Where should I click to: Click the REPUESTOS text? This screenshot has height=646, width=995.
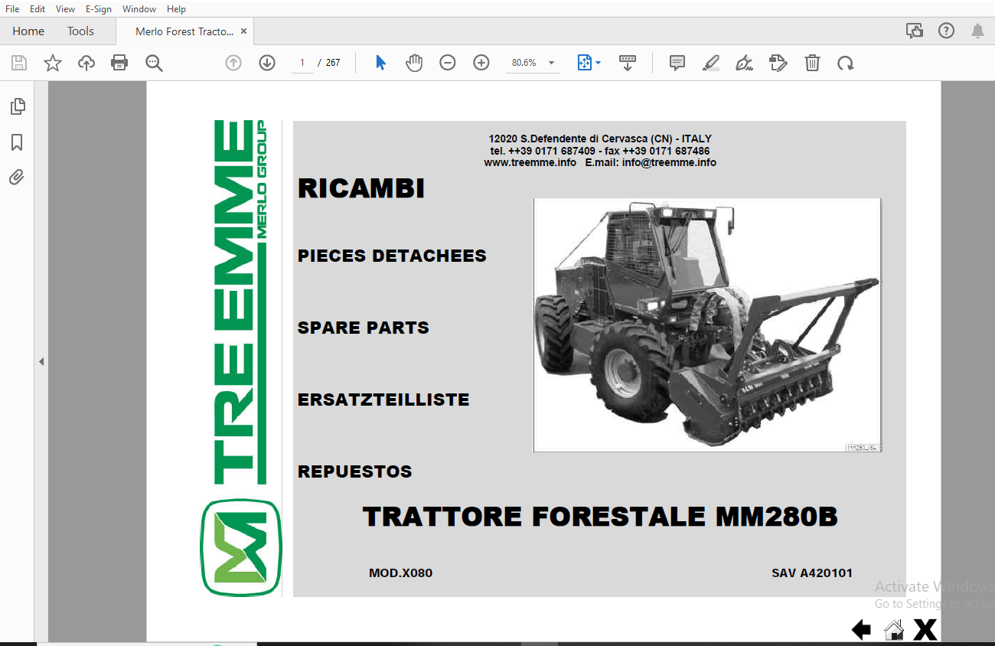355,471
